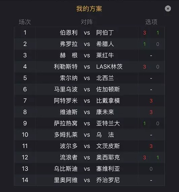
Task: Click the 对阵 column header
Action: 87,22
